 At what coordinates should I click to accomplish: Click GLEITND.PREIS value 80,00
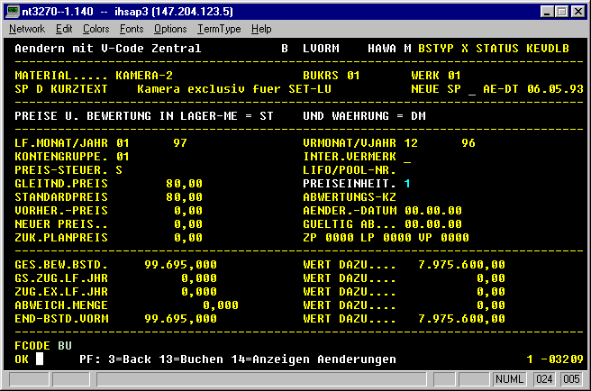pos(185,184)
